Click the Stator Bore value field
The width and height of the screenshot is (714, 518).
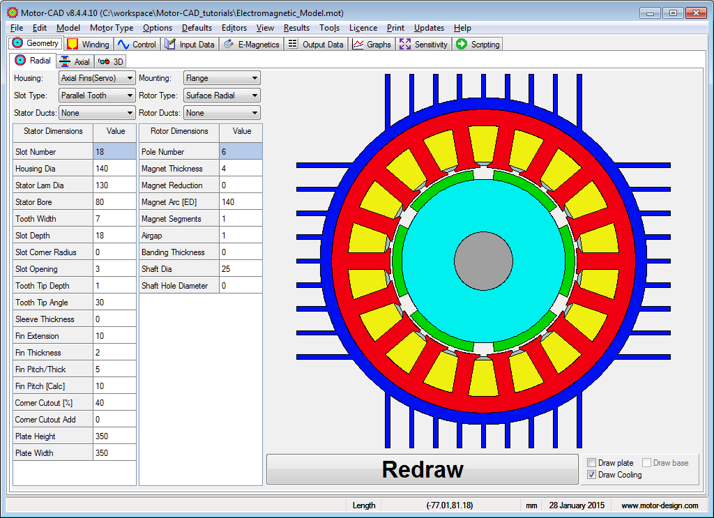[114, 202]
